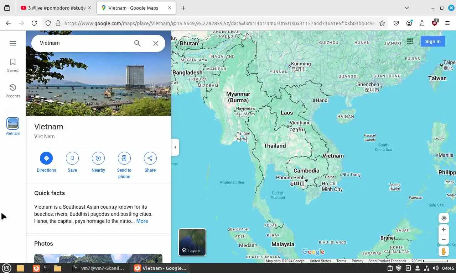Click the Sign in button
The width and height of the screenshot is (456, 273).
pos(433,41)
